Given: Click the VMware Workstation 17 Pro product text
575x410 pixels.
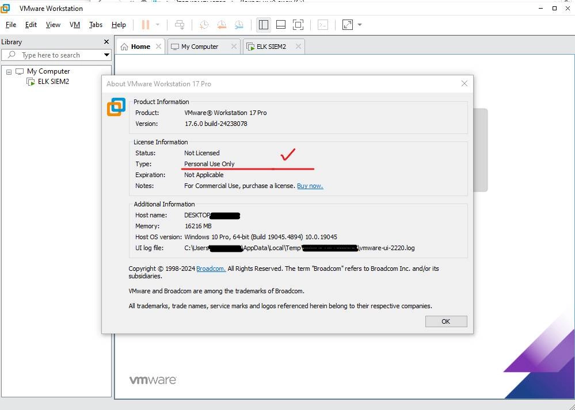Looking at the screenshot, I should click(x=226, y=113).
